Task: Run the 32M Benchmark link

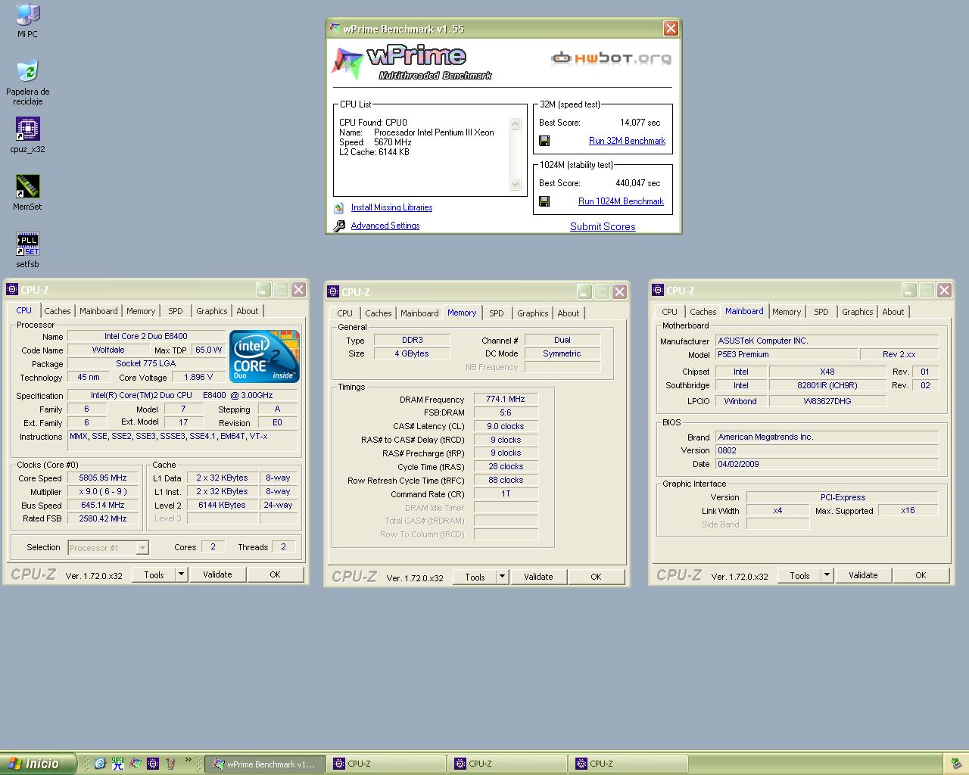Action: pyautogui.click(x=627, y=141)
